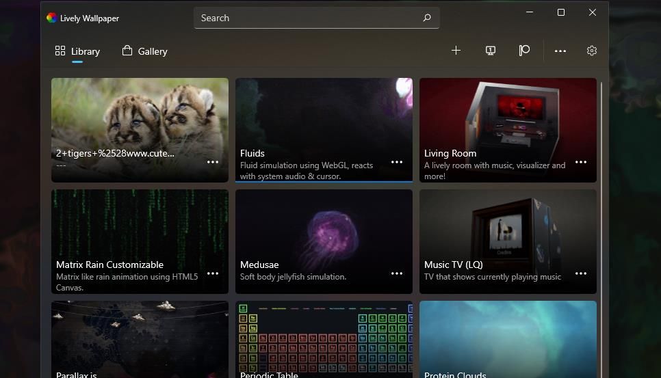Click the Add Wallpaper plus icon
Image resolution: width=661 pixels, height=378 pixels.
point(456,51)
